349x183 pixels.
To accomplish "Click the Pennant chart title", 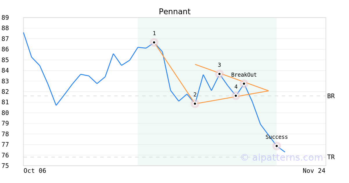I will click(174, 12).
